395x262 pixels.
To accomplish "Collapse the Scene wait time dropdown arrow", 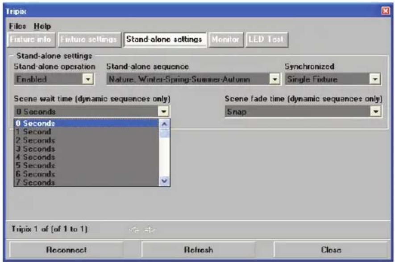I will [164, 111].
